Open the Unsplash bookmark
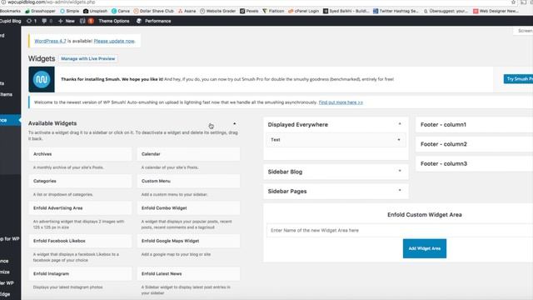 [95, 11]
